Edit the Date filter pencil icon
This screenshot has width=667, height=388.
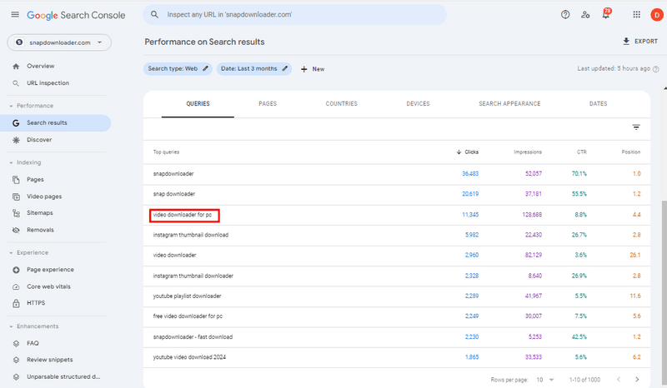point(285,68)
